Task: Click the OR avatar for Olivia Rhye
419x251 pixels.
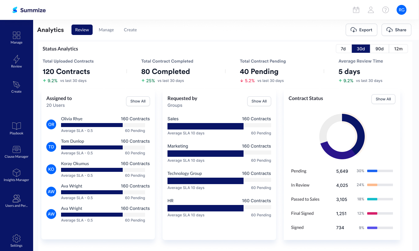Action: coord(51,125)
